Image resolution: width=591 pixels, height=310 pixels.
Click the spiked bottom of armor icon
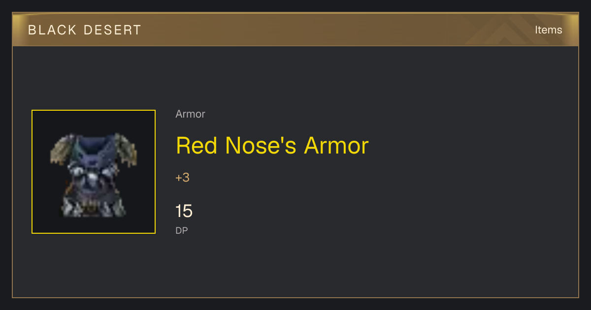click(x=94, y=207)
